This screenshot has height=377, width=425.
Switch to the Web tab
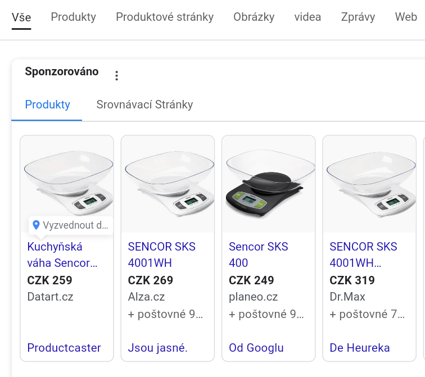tap(406, 17)
